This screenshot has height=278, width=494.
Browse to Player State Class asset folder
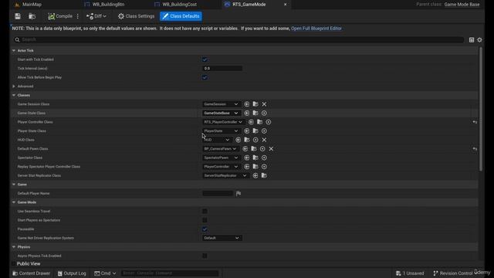tap(255, 131)
